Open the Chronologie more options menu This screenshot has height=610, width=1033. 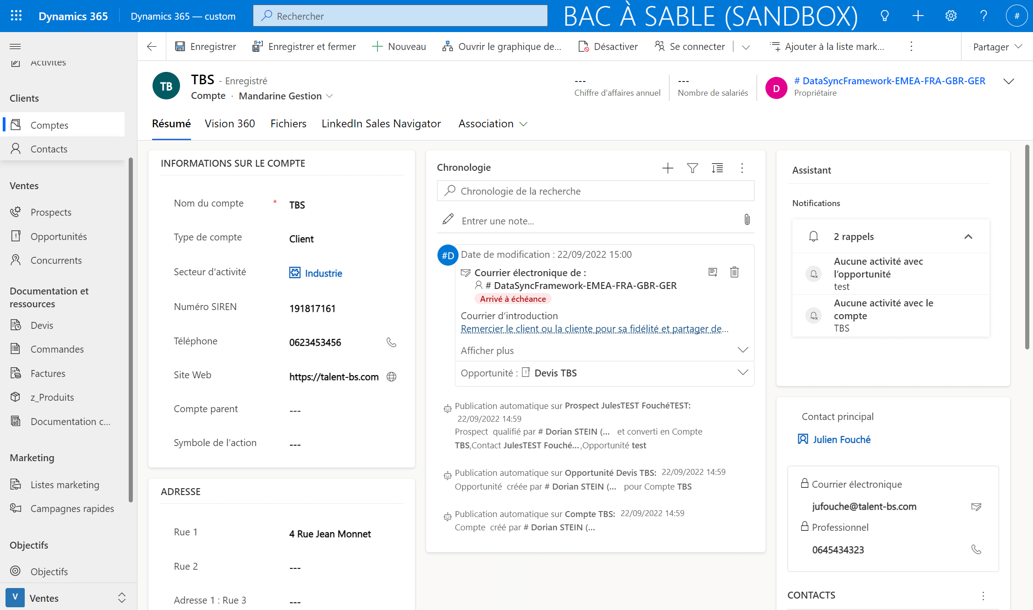click(x=742, y=168)
